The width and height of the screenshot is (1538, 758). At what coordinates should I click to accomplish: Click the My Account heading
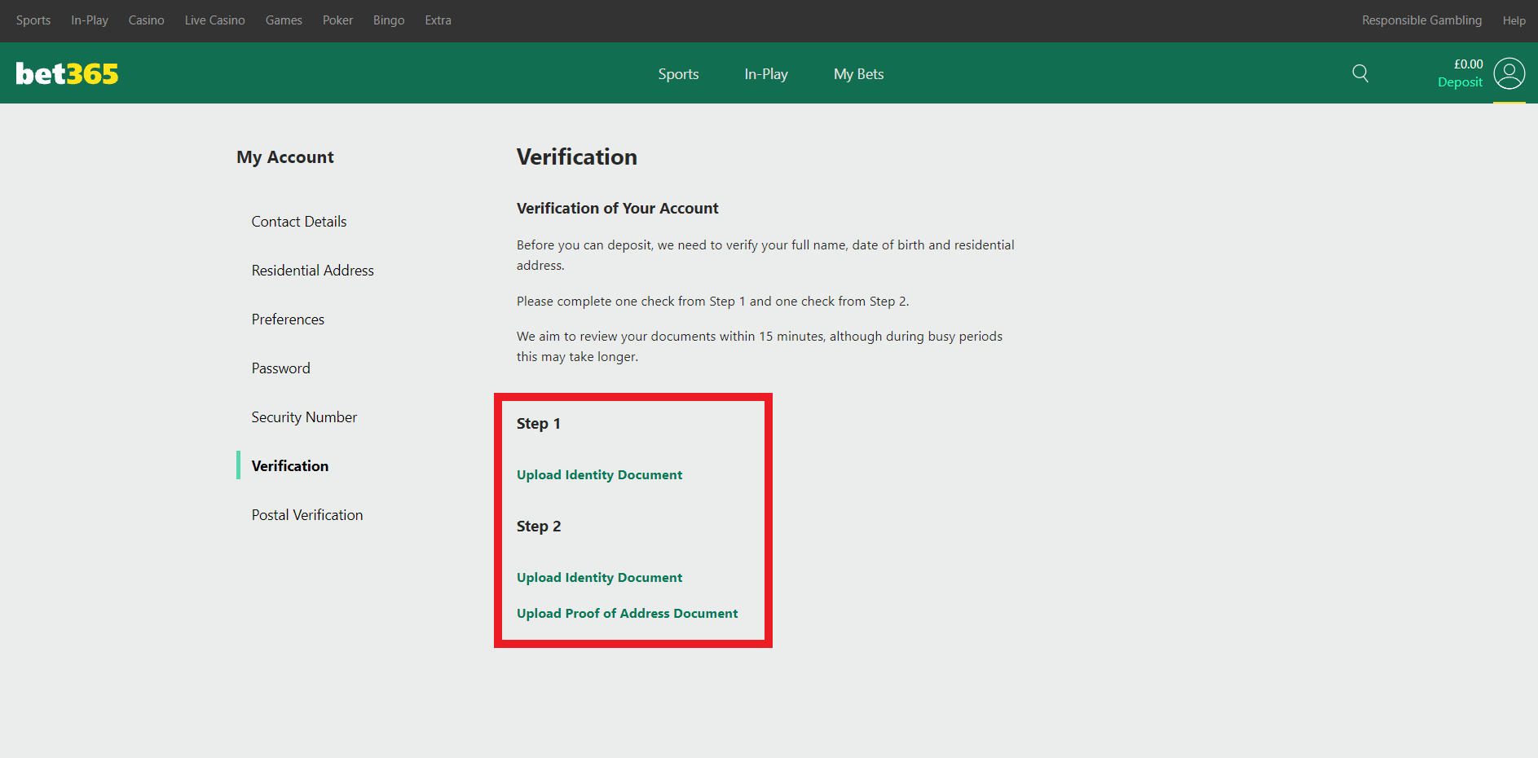(285, 157)
